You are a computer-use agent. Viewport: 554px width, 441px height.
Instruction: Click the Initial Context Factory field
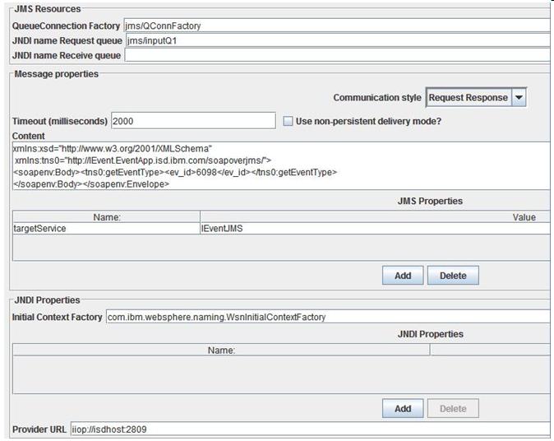pos(327,317)
